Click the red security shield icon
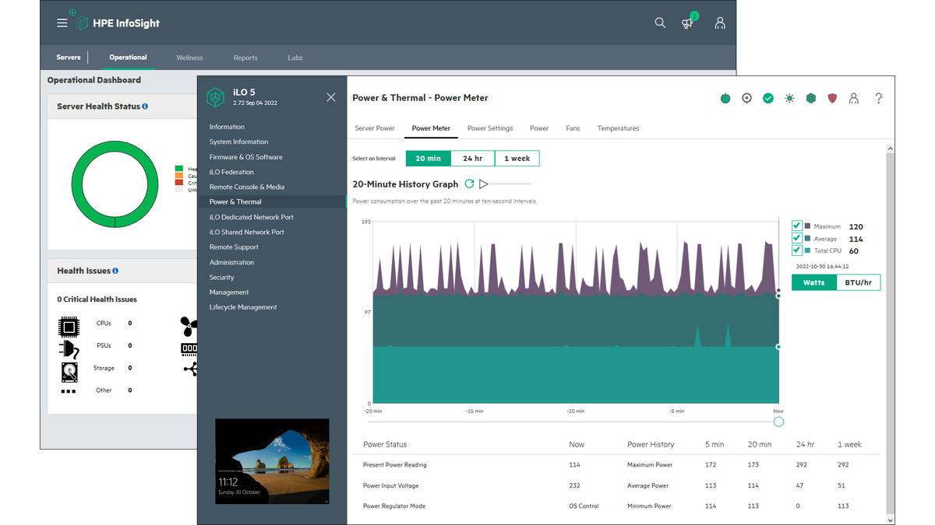This screenshot has height=525, width=935. (833, 98)
